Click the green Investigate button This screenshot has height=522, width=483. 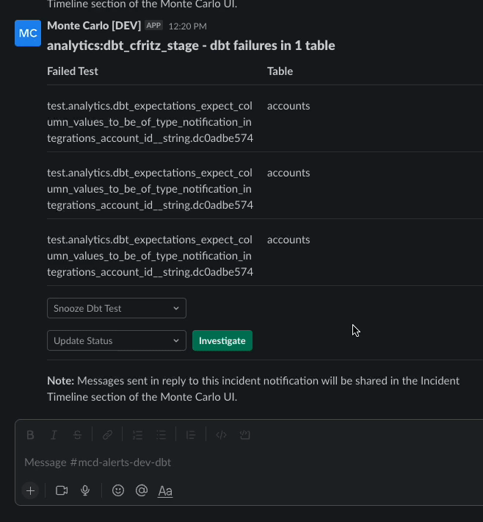click(222, 340)
